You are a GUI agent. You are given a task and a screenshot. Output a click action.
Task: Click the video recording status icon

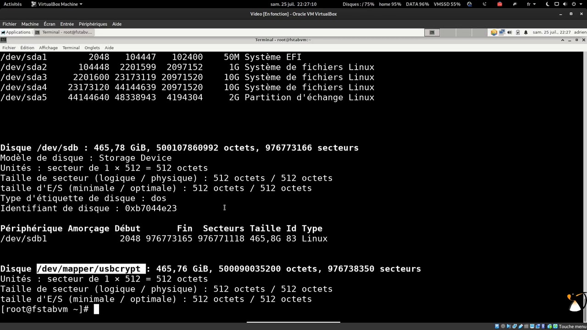click(538, 326)
